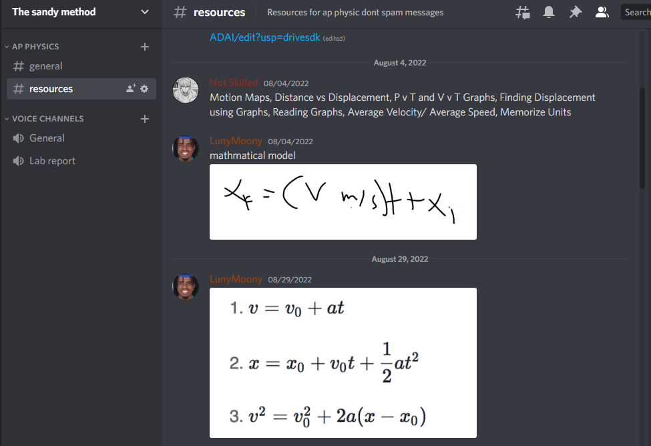Open The sandy method server dropdown
Viewport: 651px width, 446px height.
[x=81, y=12]
